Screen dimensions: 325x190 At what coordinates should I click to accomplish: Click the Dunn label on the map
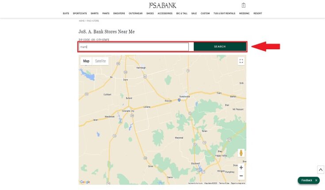(x=126, y=80)
